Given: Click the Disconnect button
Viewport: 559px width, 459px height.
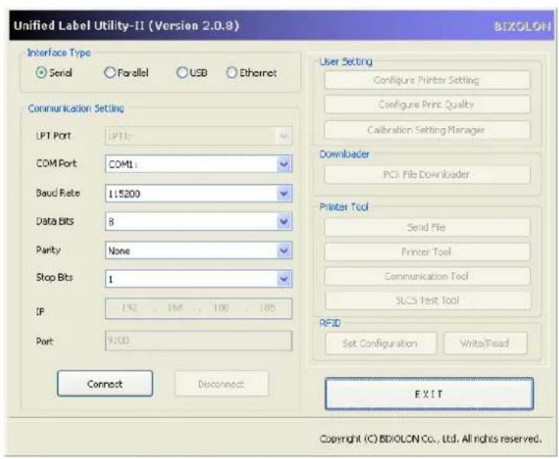Looking at the screenshot, I should [221, 384].
